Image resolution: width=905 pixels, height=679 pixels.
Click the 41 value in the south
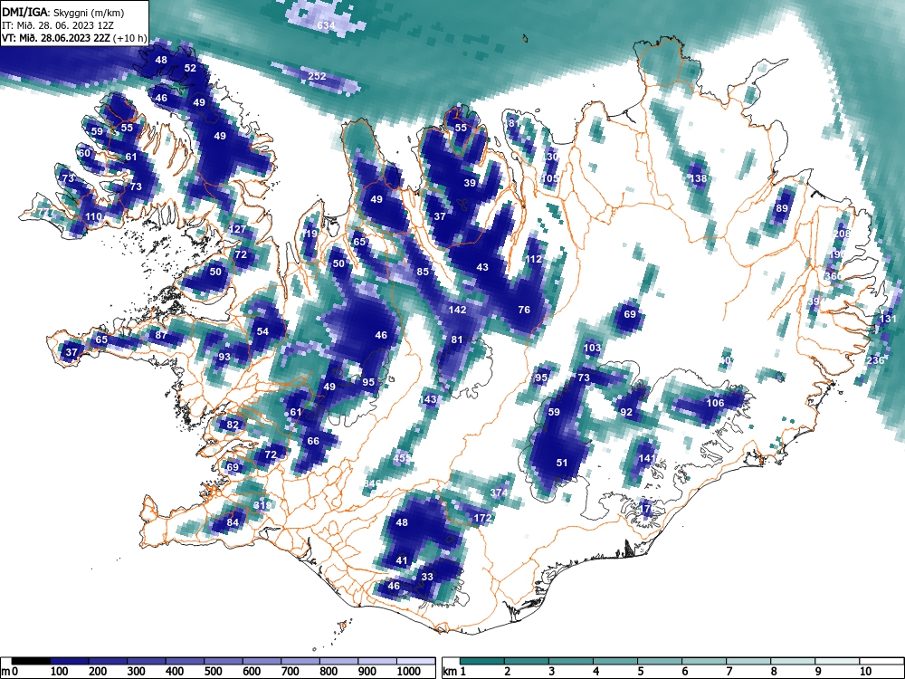[402, 560]
